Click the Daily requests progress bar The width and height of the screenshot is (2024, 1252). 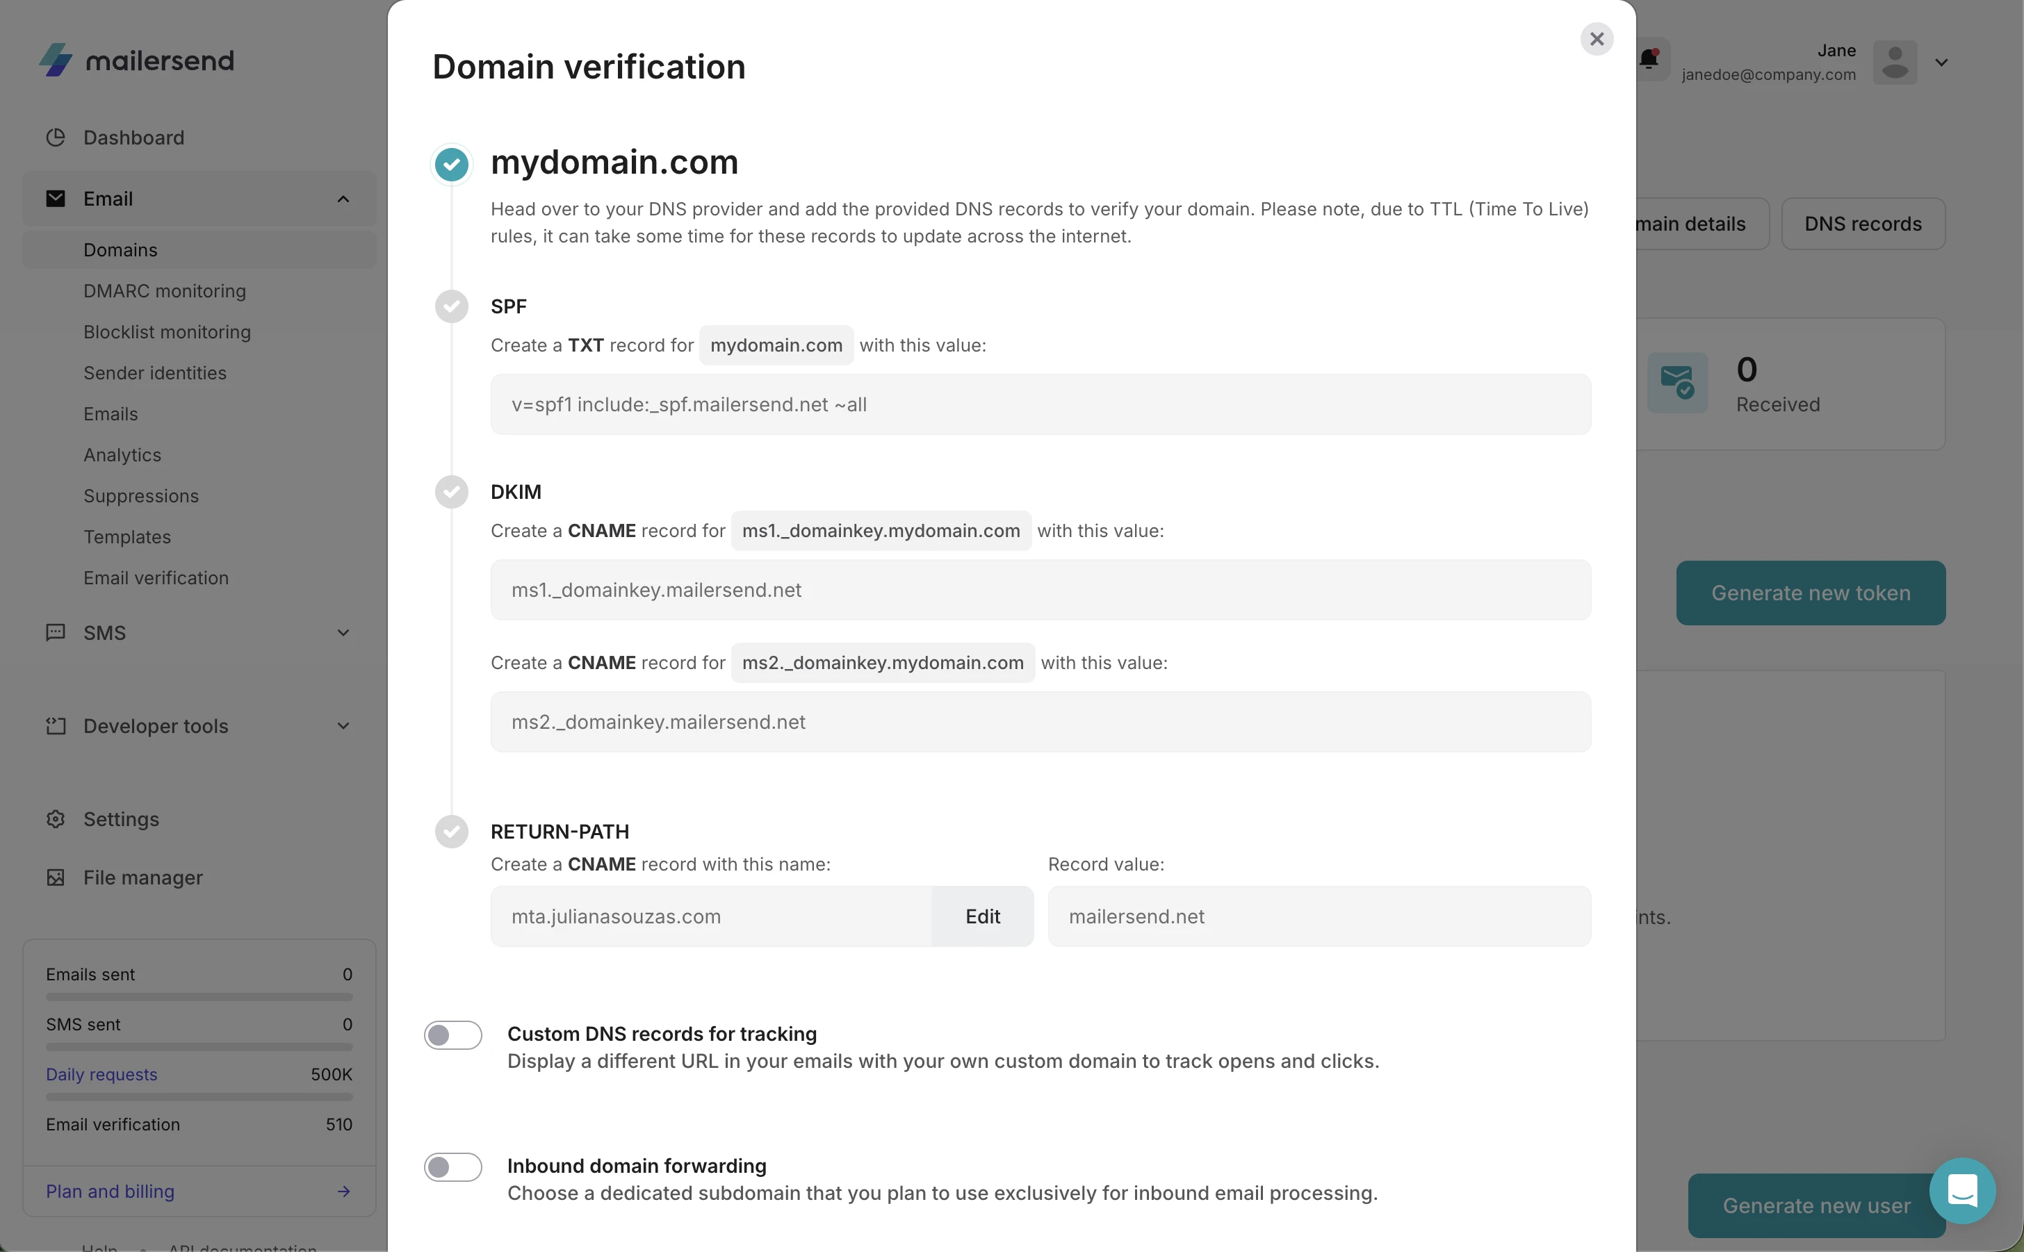[x=199, y=1097]
